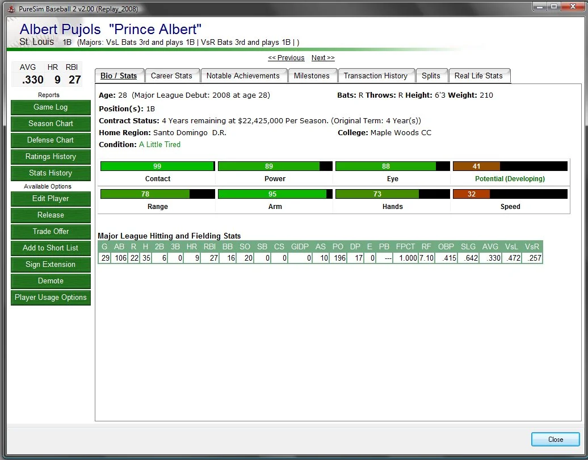Show the Defense Chart
The image size is (588, 460).
coord(51,140)
